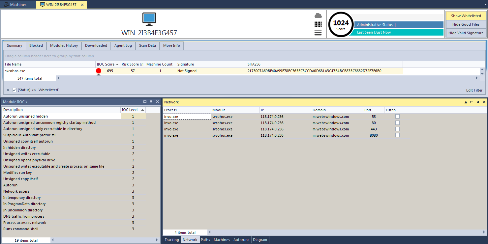The image size is (488, 244).
Task: Click the red IIOC indicator for svcohos.exe
Action: 99,71
